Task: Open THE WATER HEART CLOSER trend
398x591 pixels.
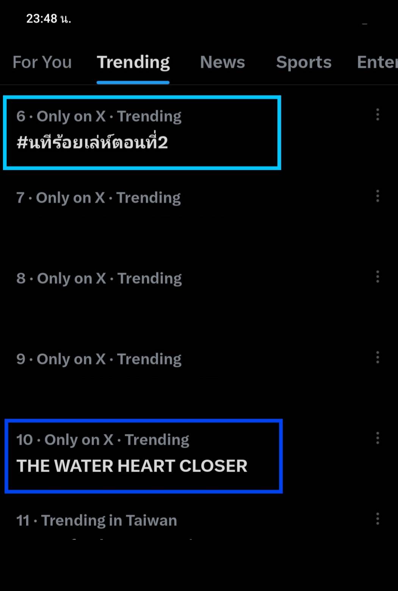Action: 132,466
